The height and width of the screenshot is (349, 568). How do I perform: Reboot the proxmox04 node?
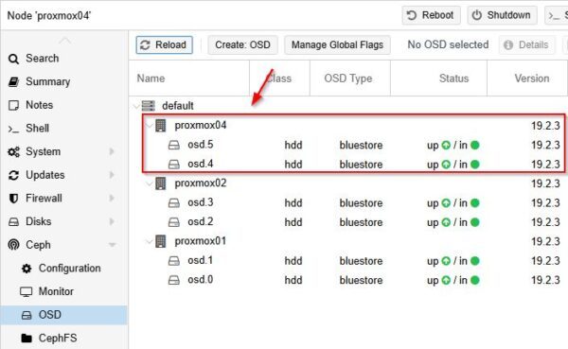[x=431, y=15]
